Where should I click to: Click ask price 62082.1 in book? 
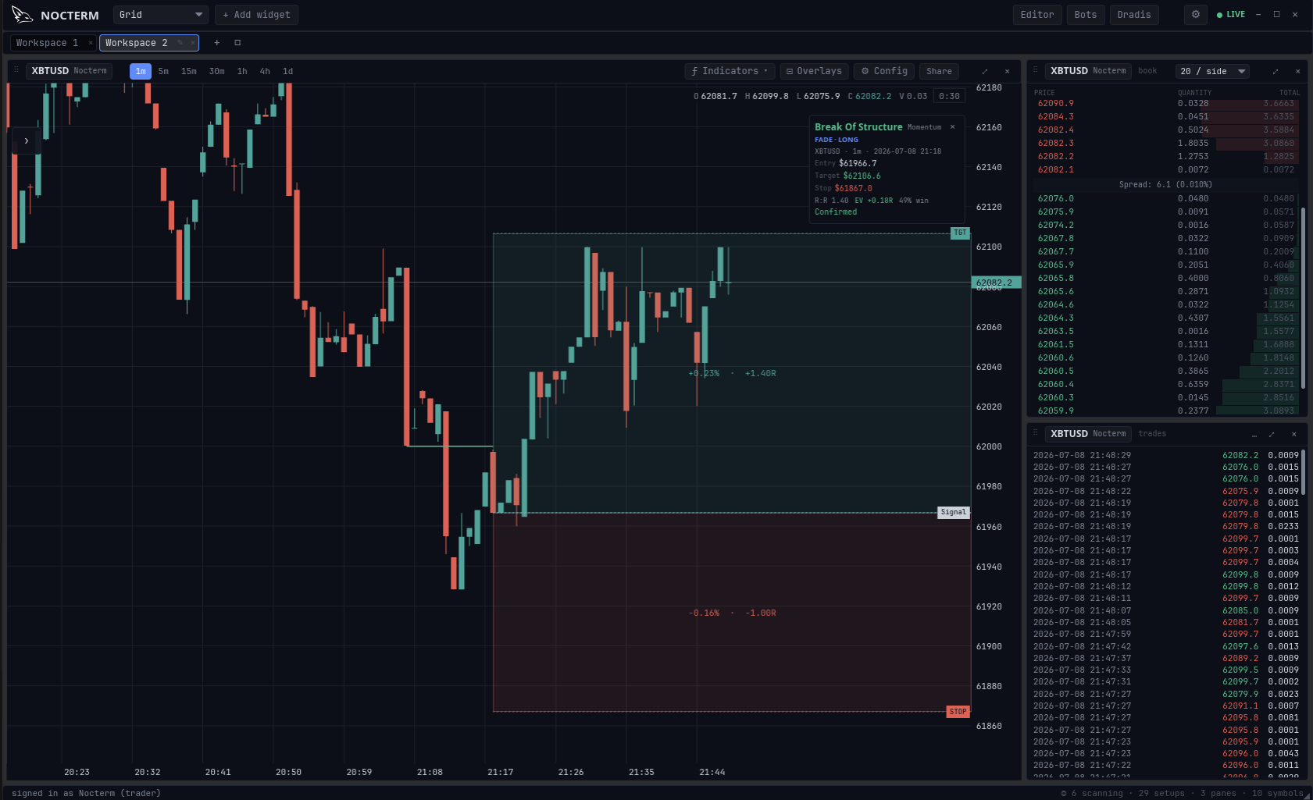(1055, 169)
